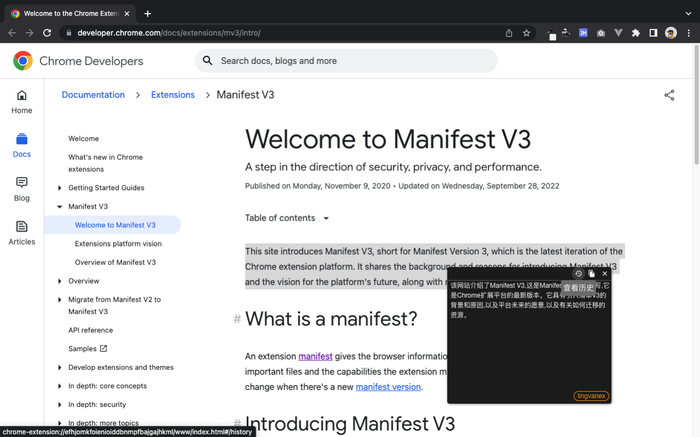
Task: Open the Documentation breadcrumb link
Action: coord(93,95)
